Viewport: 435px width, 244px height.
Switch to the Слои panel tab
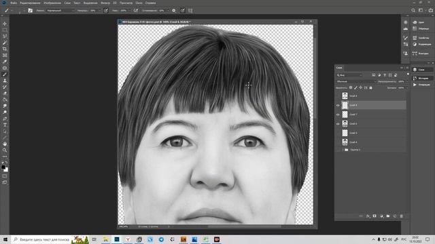coord(339,68)
